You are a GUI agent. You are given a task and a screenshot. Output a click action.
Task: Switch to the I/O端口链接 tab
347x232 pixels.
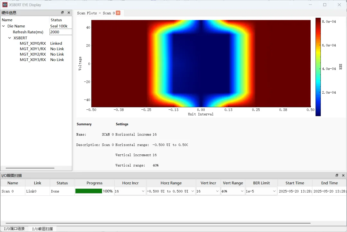tap(14, 229)
